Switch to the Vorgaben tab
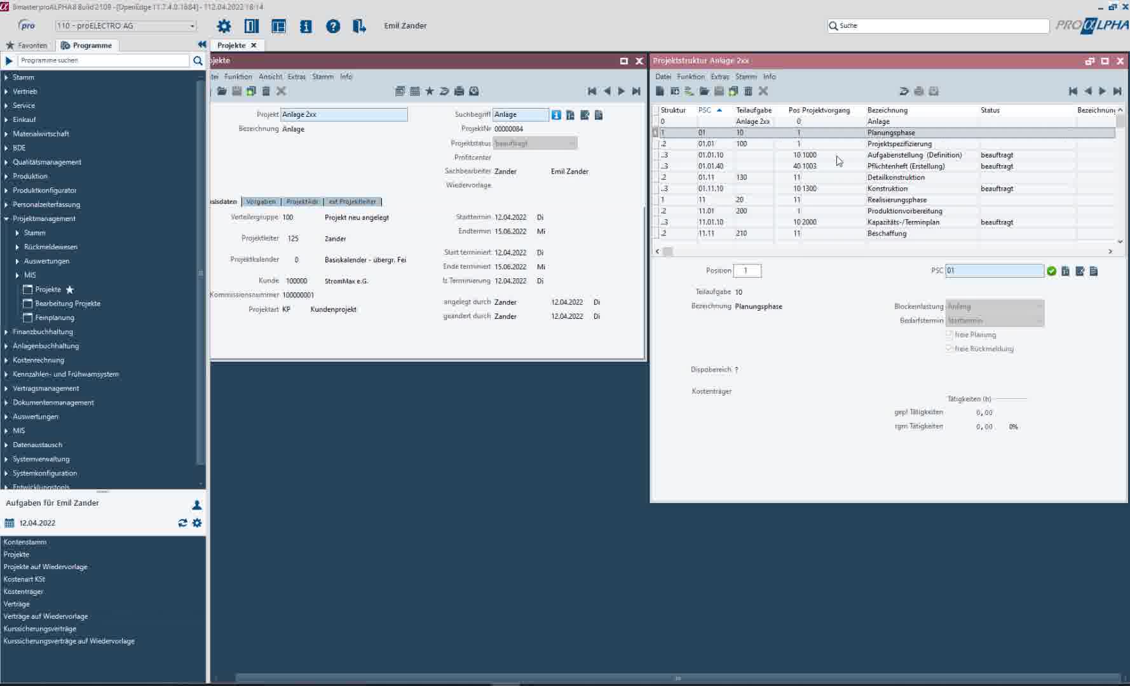The width and height of the screenshot is (1130, 686). pyautogui.click(x=261, y=201)
